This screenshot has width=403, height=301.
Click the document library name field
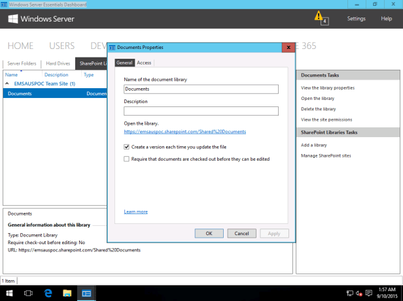(x=201, y=89)
